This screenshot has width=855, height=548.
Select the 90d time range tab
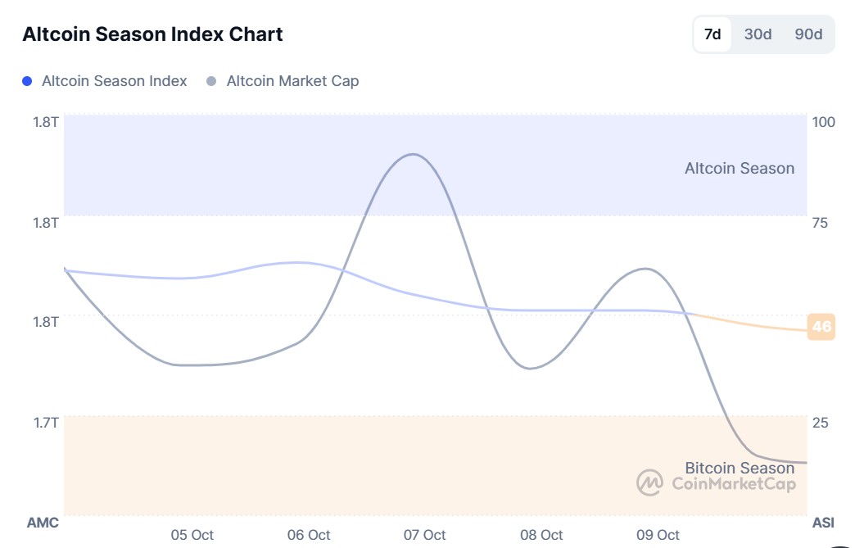pos(808,34)
